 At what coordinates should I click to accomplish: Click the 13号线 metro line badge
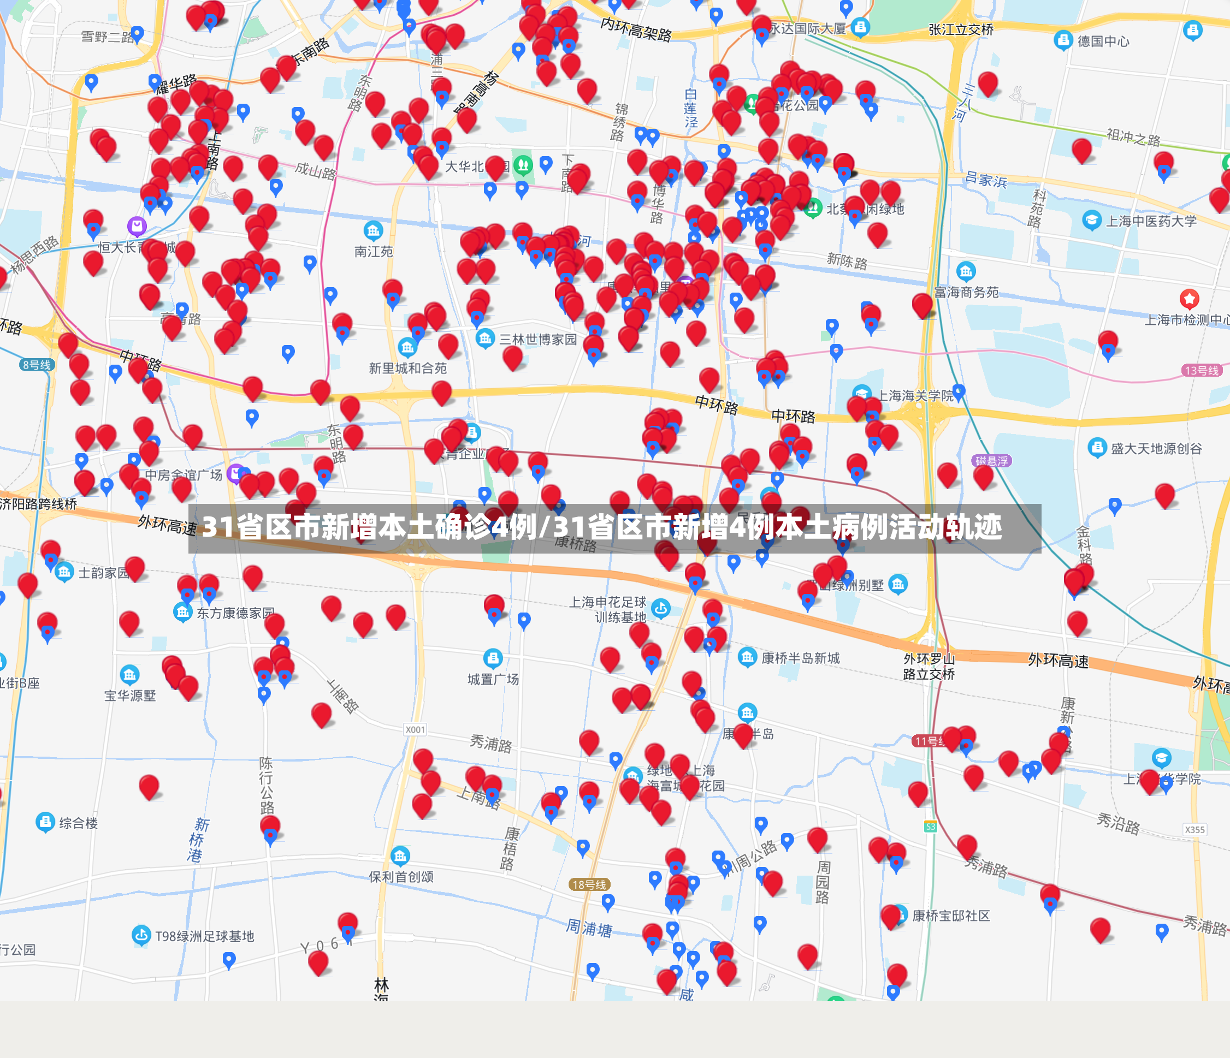pyautogui.click(x=1202, y=371)
